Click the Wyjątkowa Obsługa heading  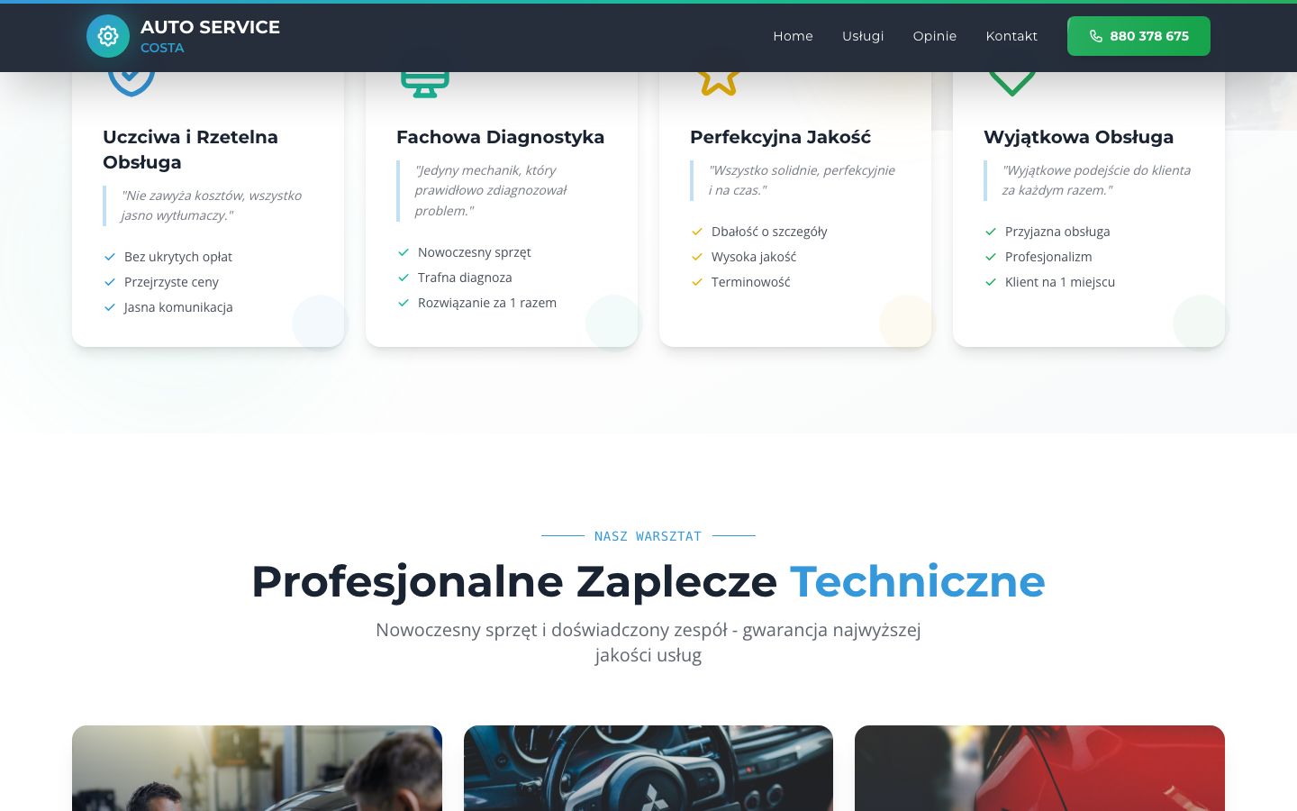(1078, 137)
